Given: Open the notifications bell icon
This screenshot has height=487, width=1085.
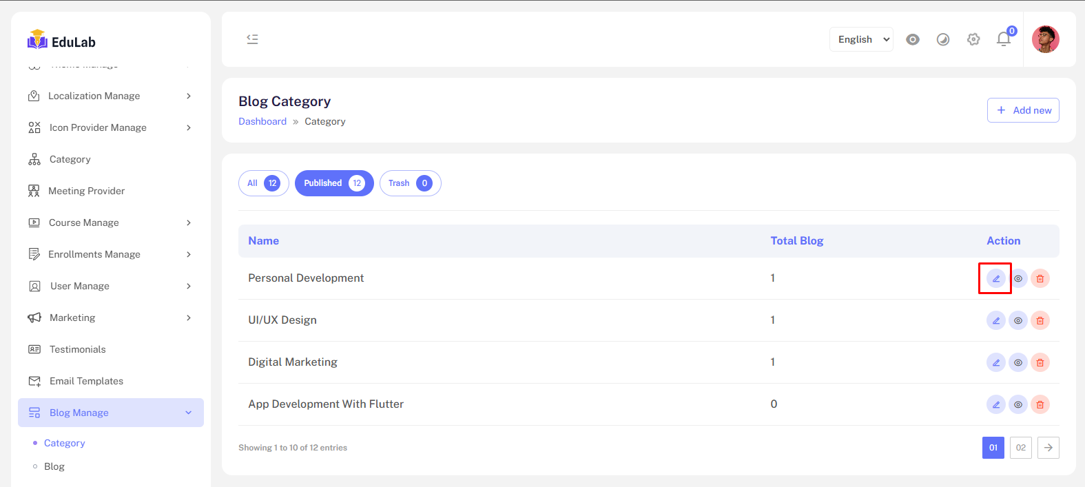Looking at the screenshot, I should tap(1004, 39).
